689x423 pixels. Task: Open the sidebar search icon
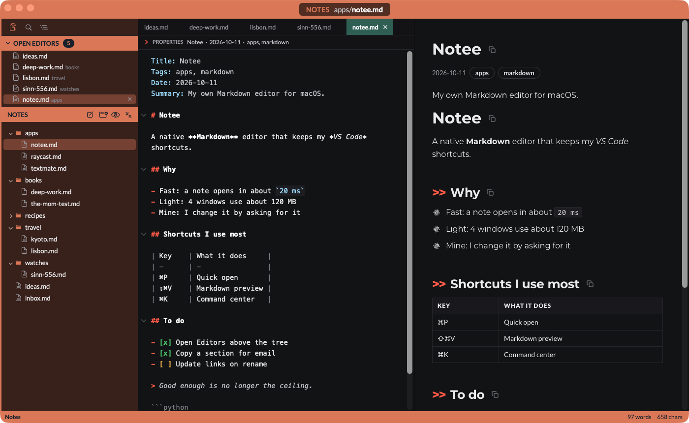[x=29, y=28]
